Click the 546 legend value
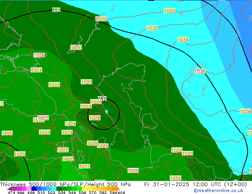Image resolution: width=252 pixels, height=194 pixels. [72, 192]
